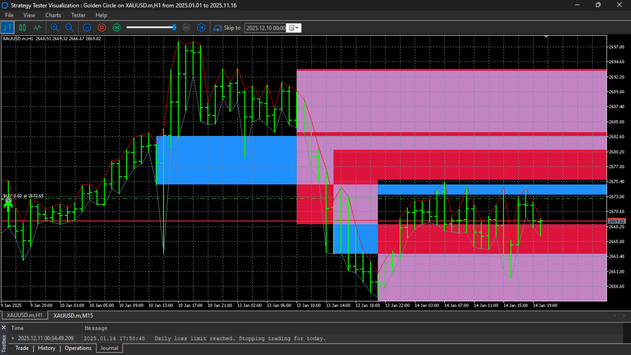
Task: Open the Tester menu
Action: pyautogui.click(x=78, y=15)
